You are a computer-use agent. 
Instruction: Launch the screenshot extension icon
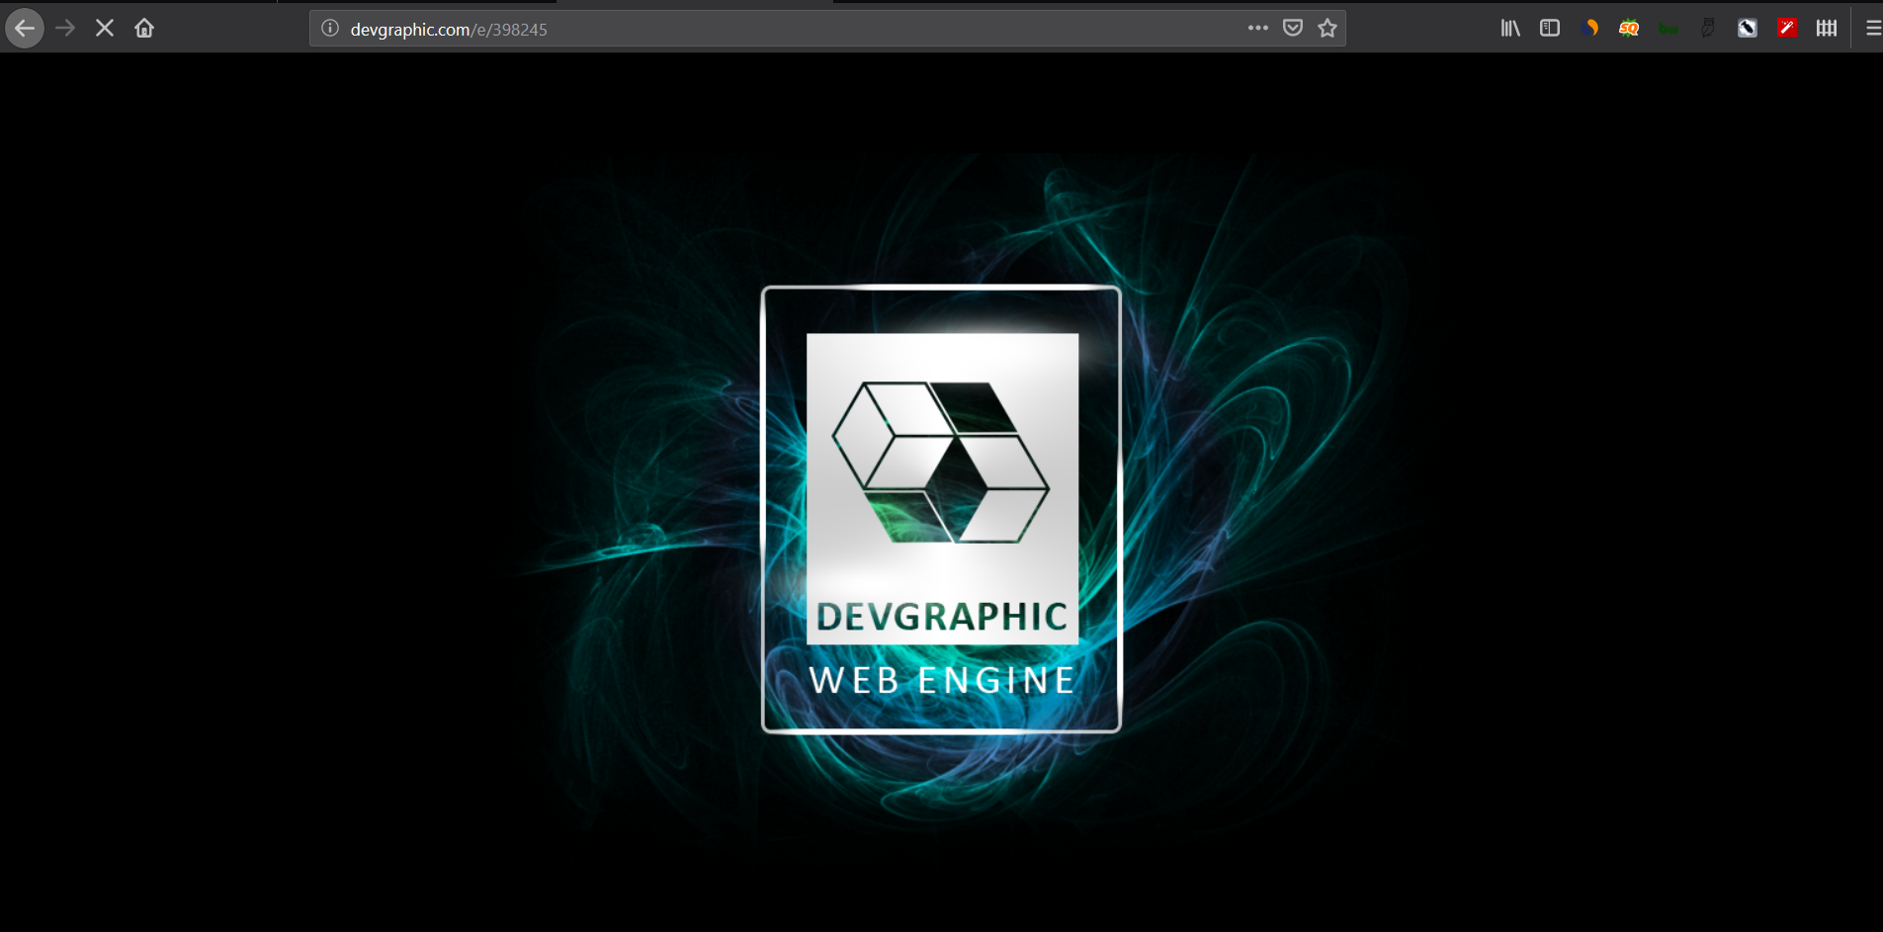(x=1746, y=28)
